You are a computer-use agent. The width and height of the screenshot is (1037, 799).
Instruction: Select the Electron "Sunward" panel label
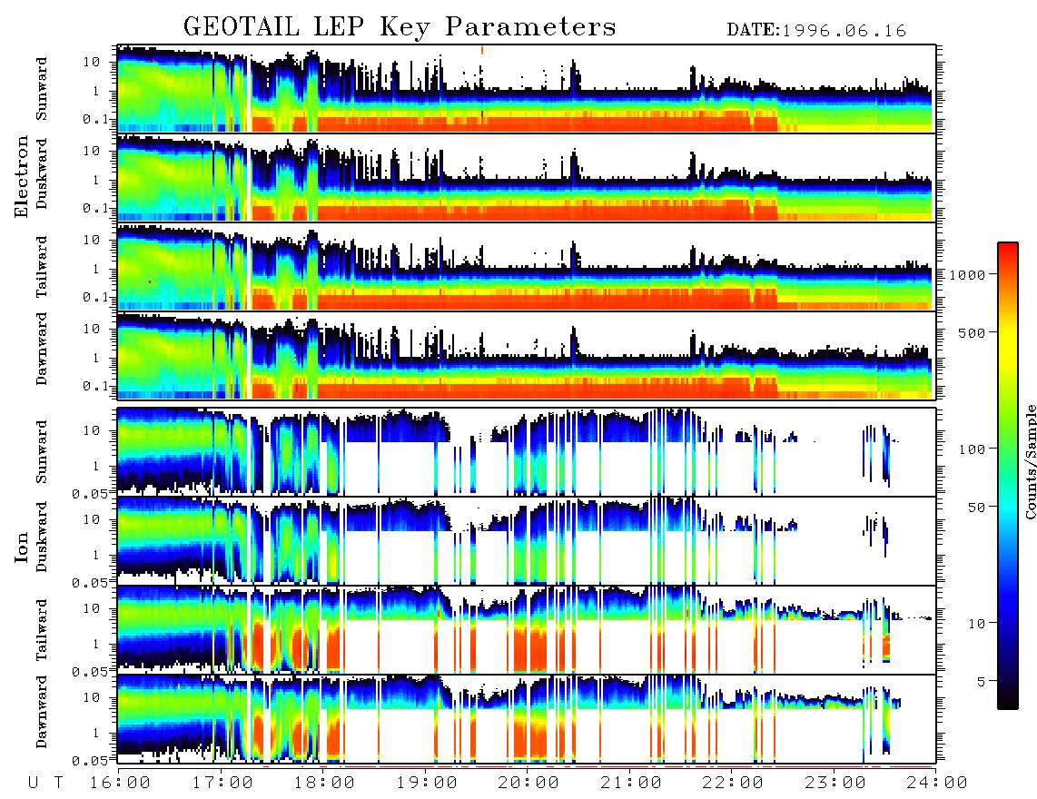click(x=43, y=89)
